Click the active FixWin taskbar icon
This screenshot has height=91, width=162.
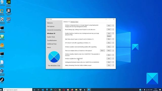click(x=89, y=90)
